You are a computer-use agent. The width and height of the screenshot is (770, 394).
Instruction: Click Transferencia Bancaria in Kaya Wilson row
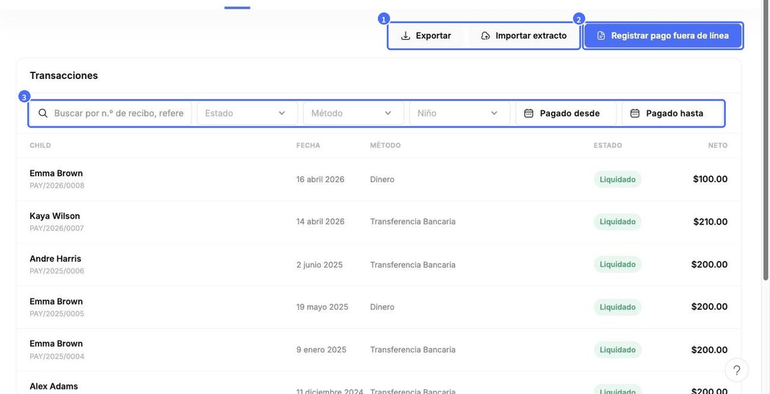point(413,222)
